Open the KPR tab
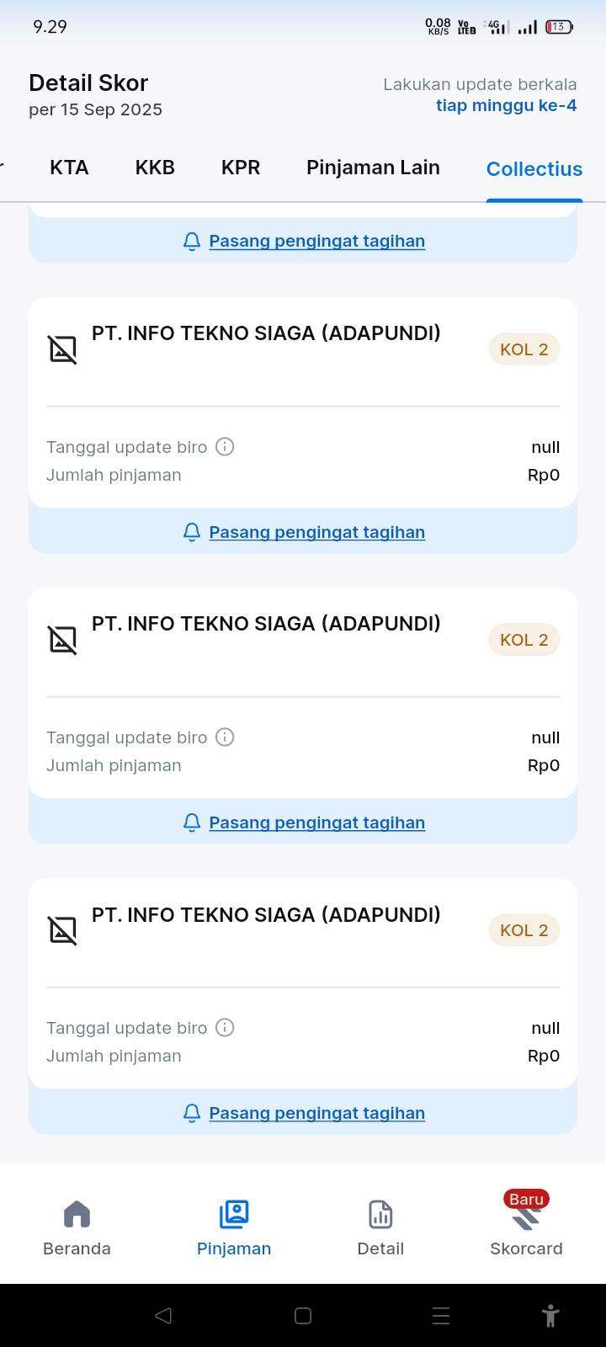Screen dimensions: 606x1347 (x=241, y=168)
